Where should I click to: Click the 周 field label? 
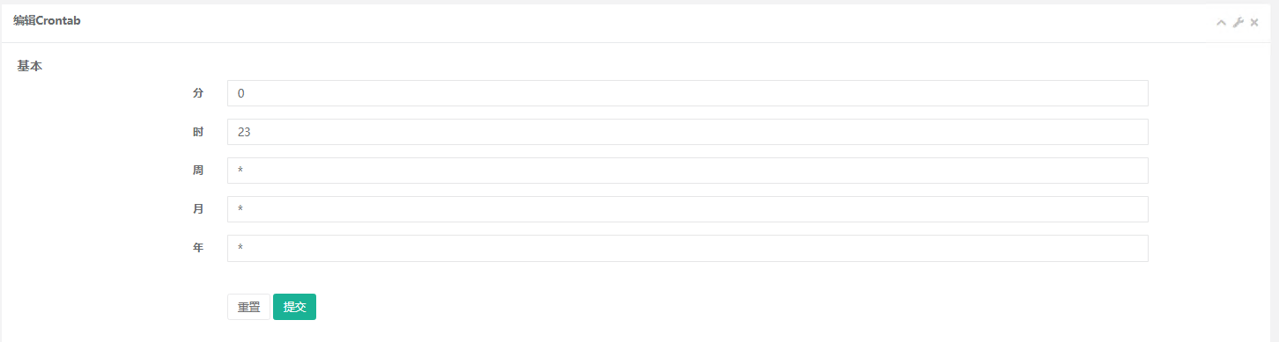coord(198,170)
